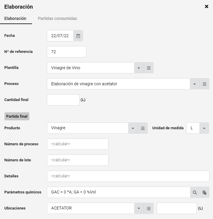The width and height of the screenshot is (213, 219).
Task: Select the Elaboración de vinagre con acetator field
Action: (118, 84)
